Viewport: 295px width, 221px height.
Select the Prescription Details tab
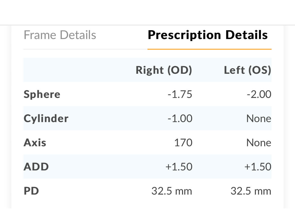pyautogui.click(x=208, y=35)
